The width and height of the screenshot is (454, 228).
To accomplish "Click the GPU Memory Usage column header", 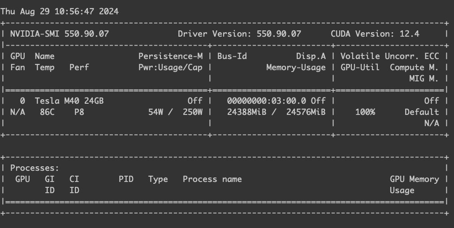I will (414, 185).
